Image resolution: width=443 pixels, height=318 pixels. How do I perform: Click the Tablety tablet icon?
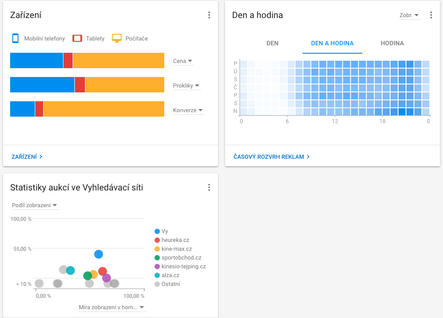point(77,38)
